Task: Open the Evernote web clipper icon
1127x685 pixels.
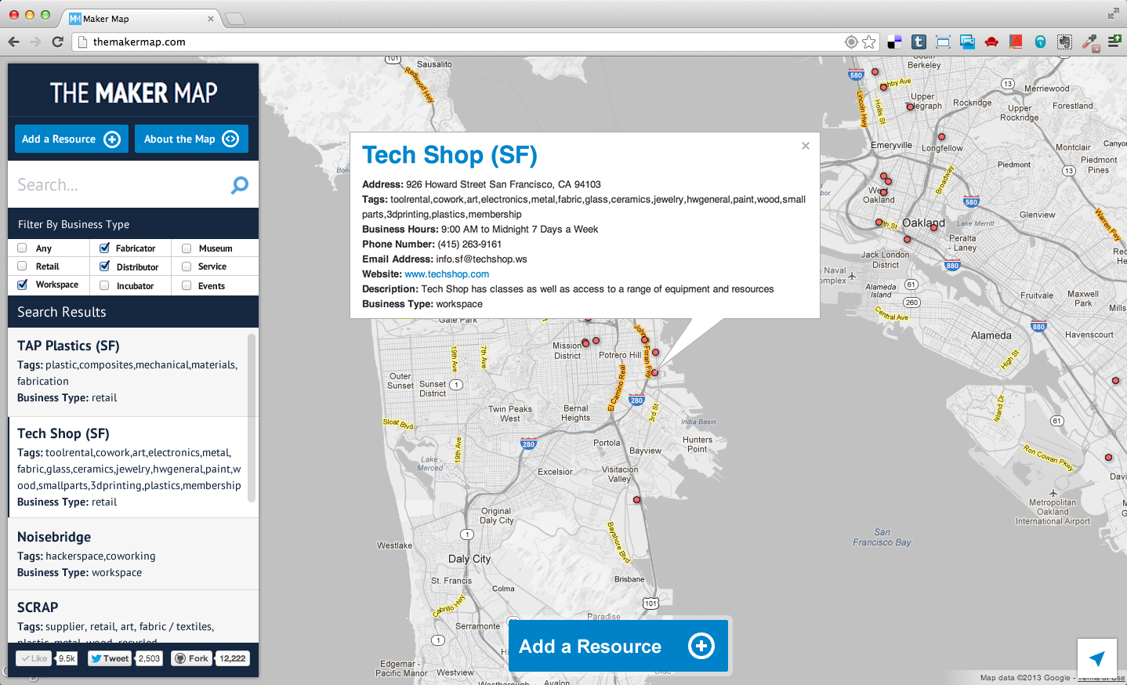Action: (1064, 42)
